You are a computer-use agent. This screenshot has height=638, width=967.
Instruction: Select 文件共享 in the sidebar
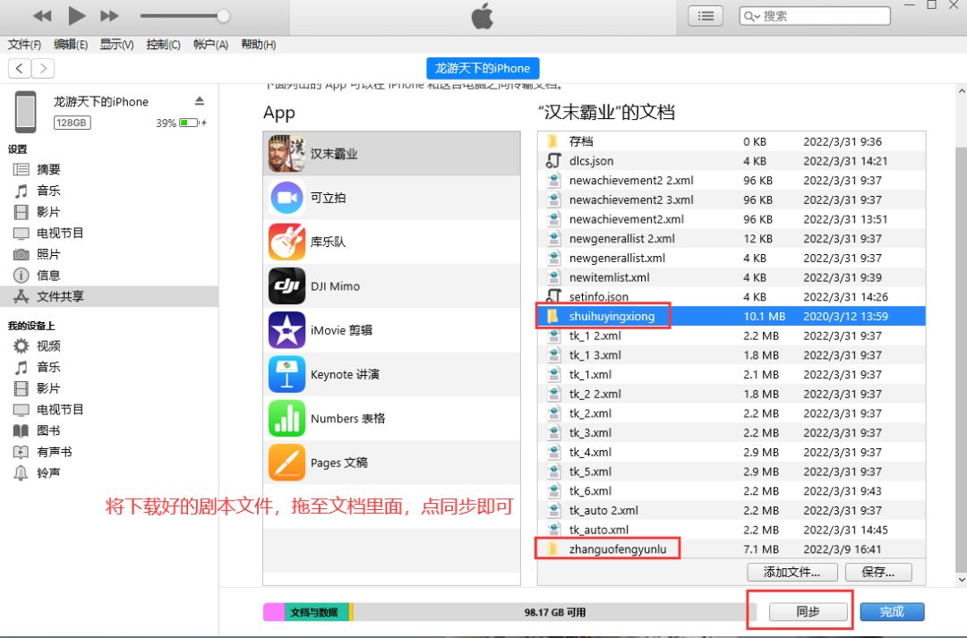click(x=109, y=296)
